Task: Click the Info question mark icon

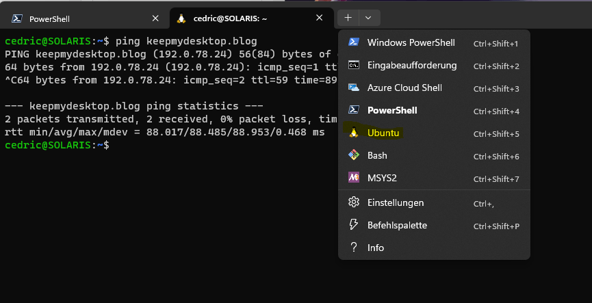Action: [354, 248]
